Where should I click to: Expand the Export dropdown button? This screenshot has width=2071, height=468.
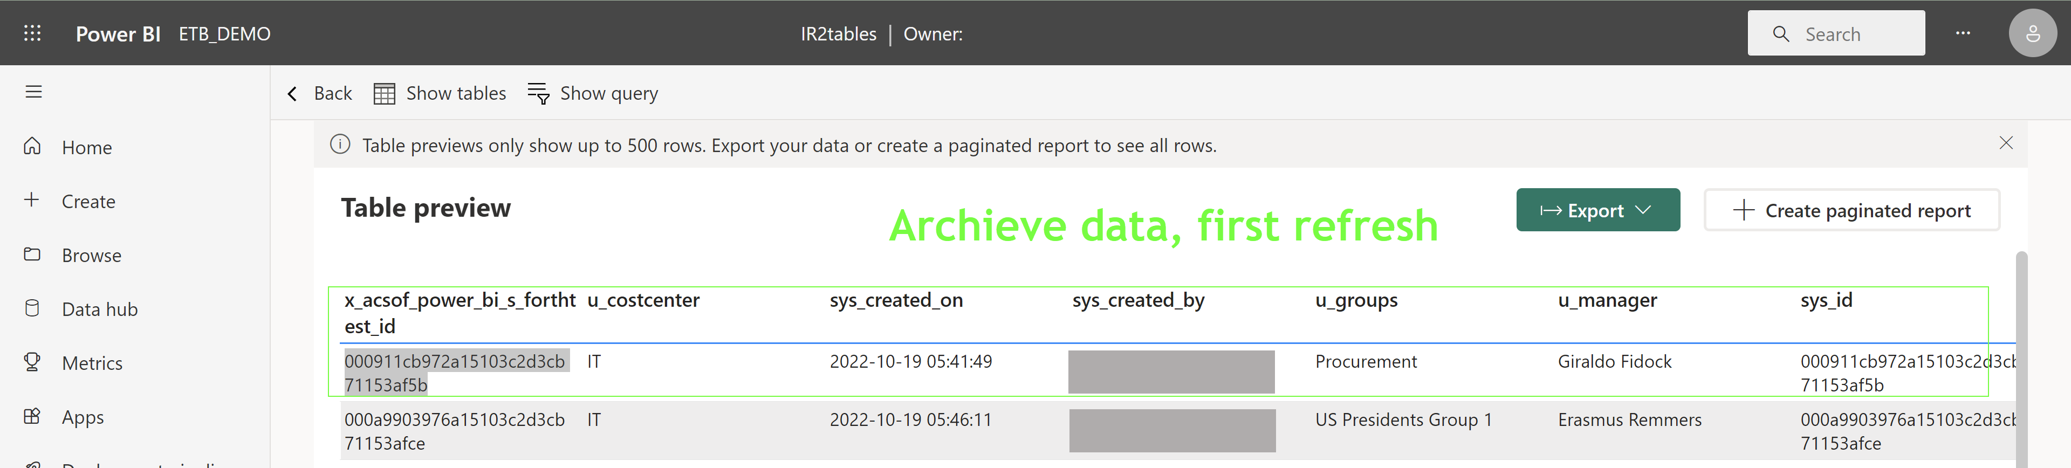[1596, 210]
